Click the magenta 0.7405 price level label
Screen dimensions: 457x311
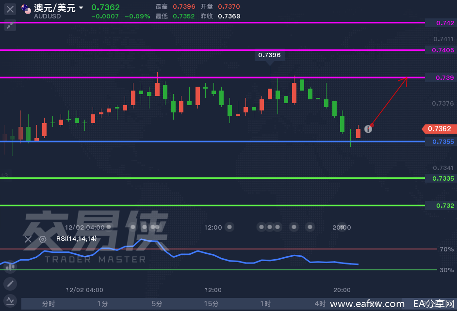tap(441, 50)
